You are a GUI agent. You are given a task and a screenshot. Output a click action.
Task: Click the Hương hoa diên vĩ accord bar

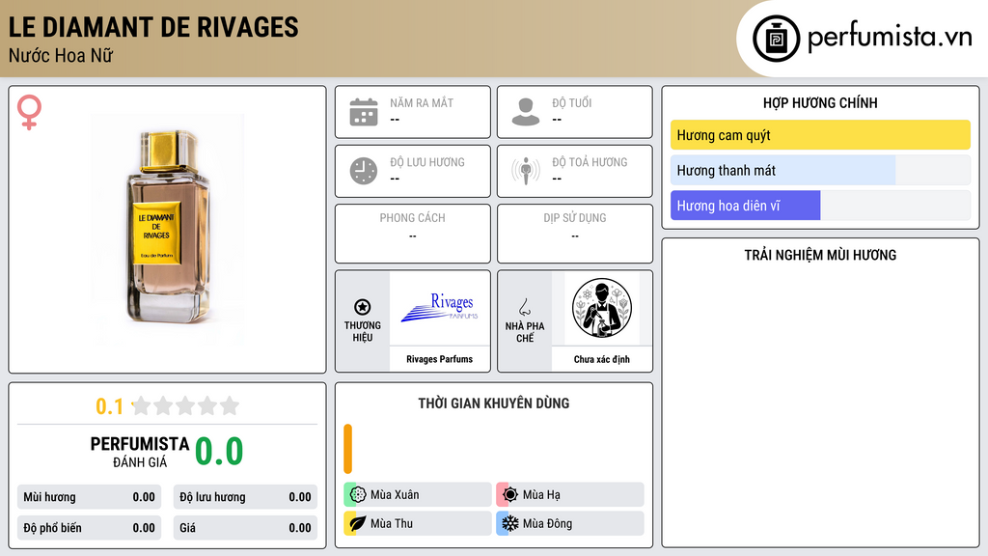click(x=820, y=206)
